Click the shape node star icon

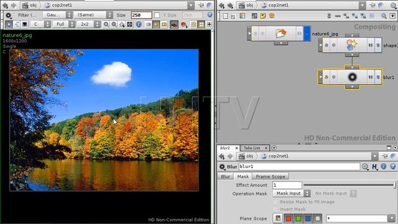[x=351, y=45]
